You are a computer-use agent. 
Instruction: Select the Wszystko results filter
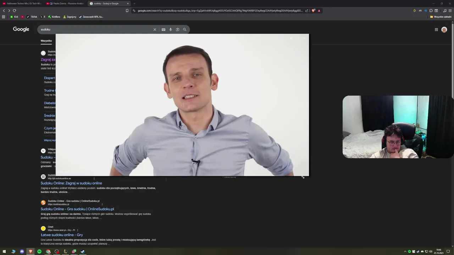46,41
